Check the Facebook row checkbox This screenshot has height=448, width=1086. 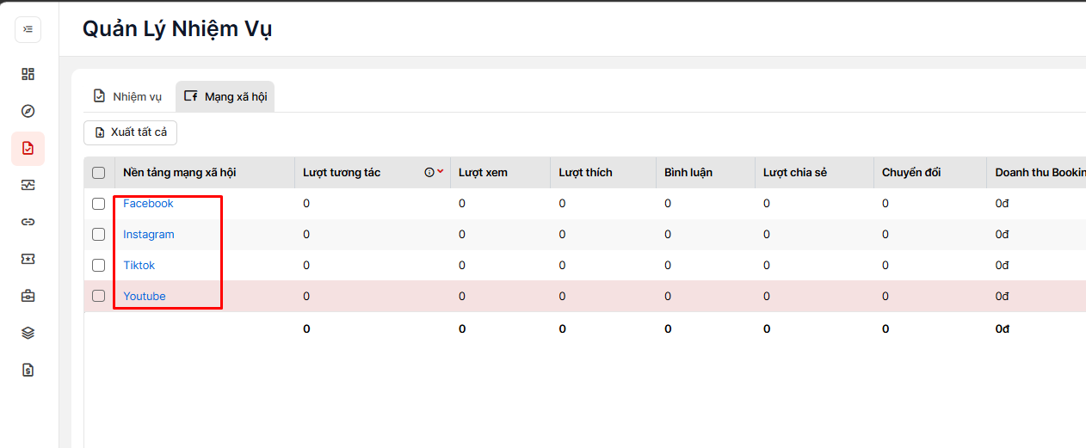click(x=99, y=204)
